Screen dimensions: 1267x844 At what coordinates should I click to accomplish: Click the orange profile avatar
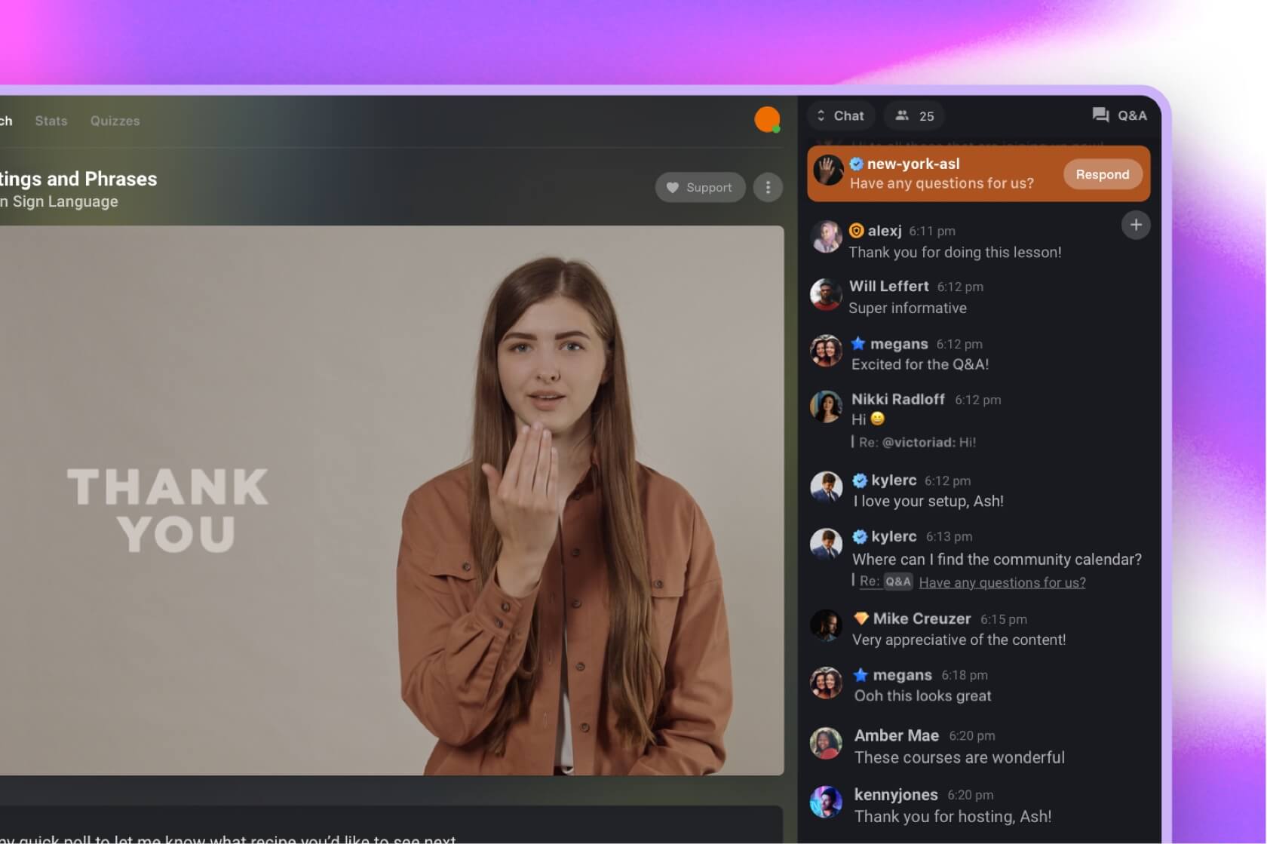click(x=767, y=119)
